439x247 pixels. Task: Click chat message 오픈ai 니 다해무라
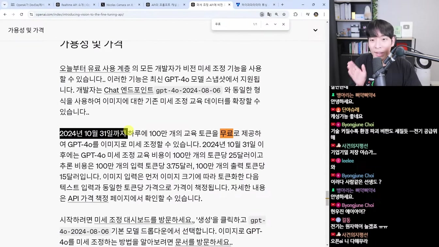click(349, 241)
